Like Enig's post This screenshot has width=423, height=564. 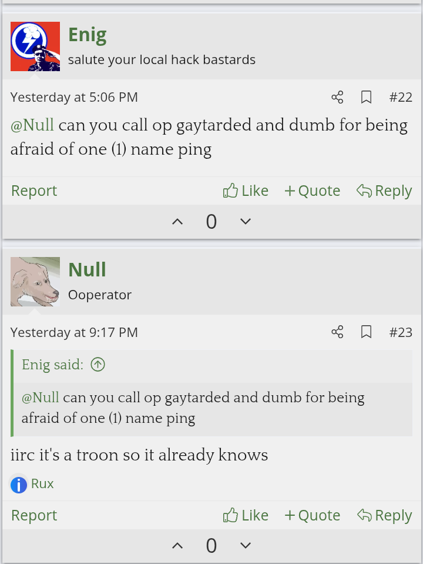246,191
